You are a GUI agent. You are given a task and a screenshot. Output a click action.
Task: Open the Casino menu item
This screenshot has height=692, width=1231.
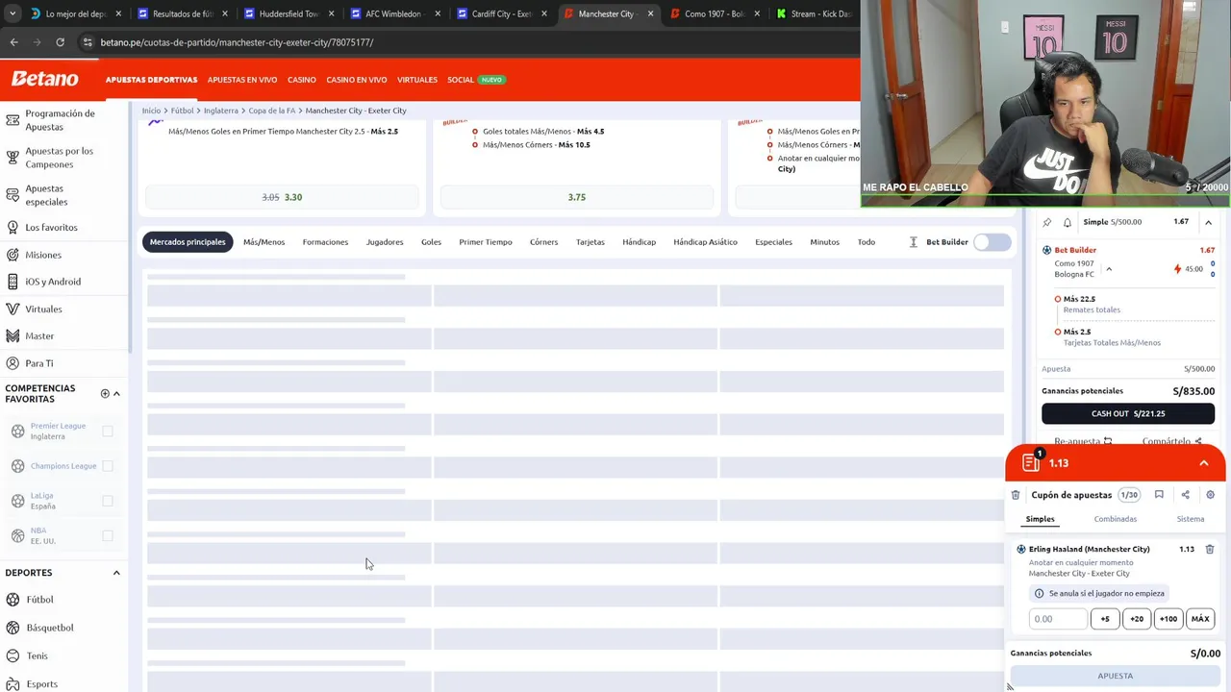(x=301, y=80)
